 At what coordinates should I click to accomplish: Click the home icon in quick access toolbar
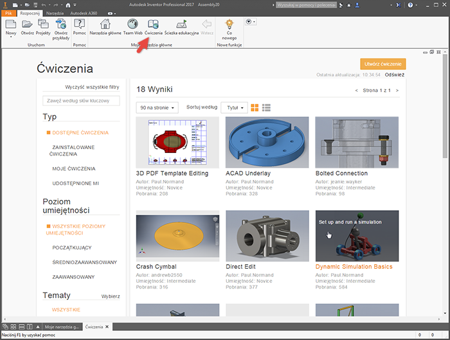pyautogui.click(x=68, y=5)
